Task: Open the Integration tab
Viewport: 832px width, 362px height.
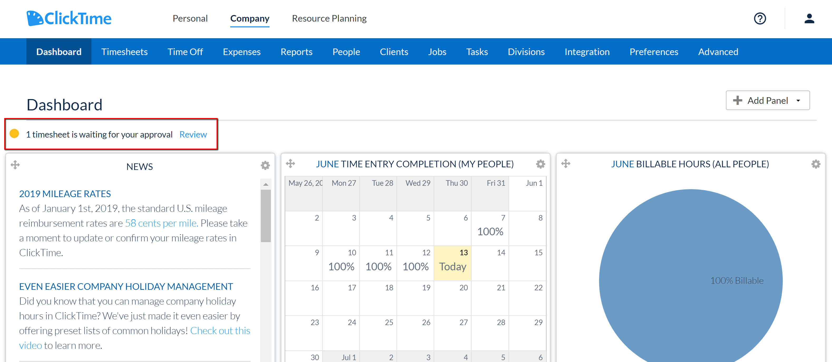Action: 587,52
